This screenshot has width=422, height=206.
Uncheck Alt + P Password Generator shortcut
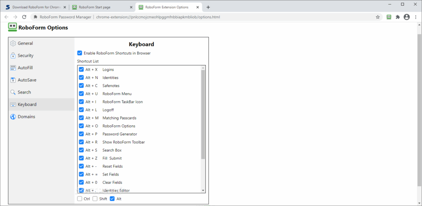click(x=81, y=134)
